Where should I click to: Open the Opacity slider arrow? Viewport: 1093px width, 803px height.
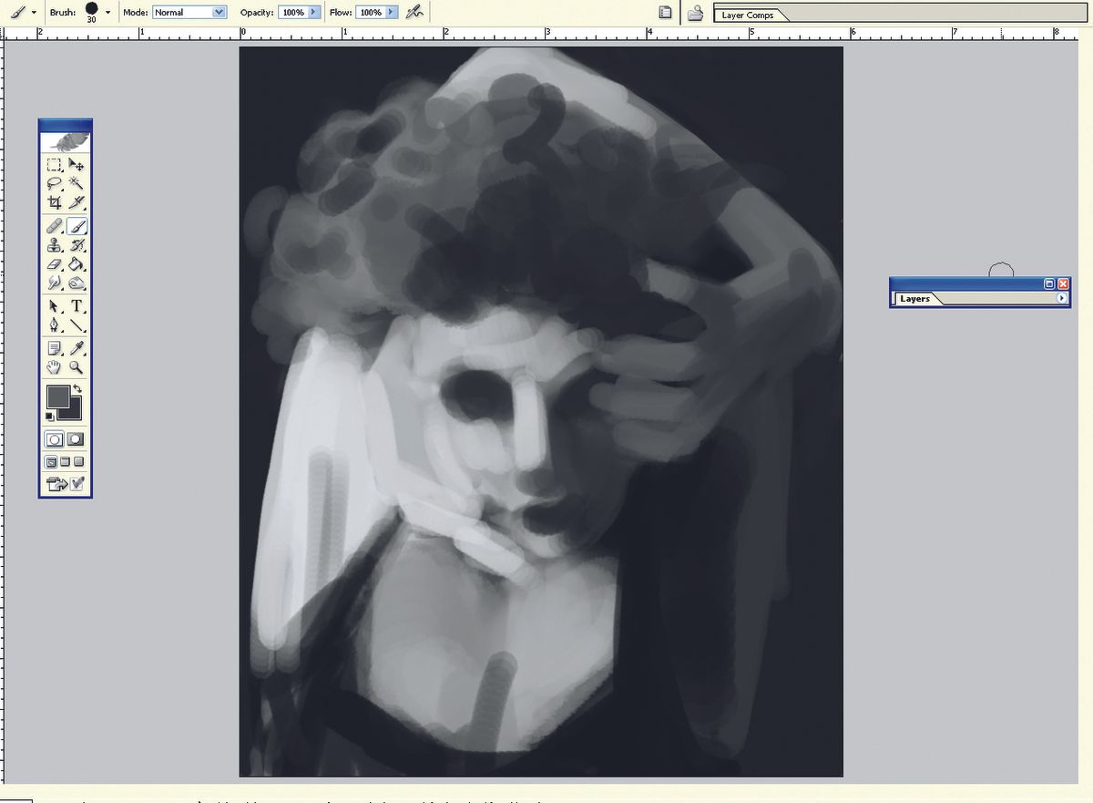(x=315, y=13)
